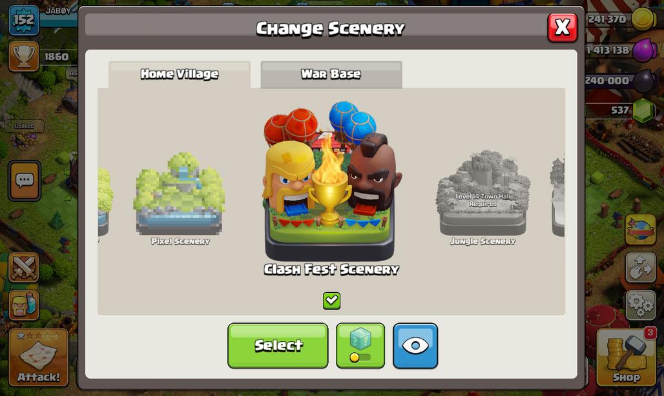The image size is (664, 396).
Task: Open the Shop button
Action: pos(627,357)
